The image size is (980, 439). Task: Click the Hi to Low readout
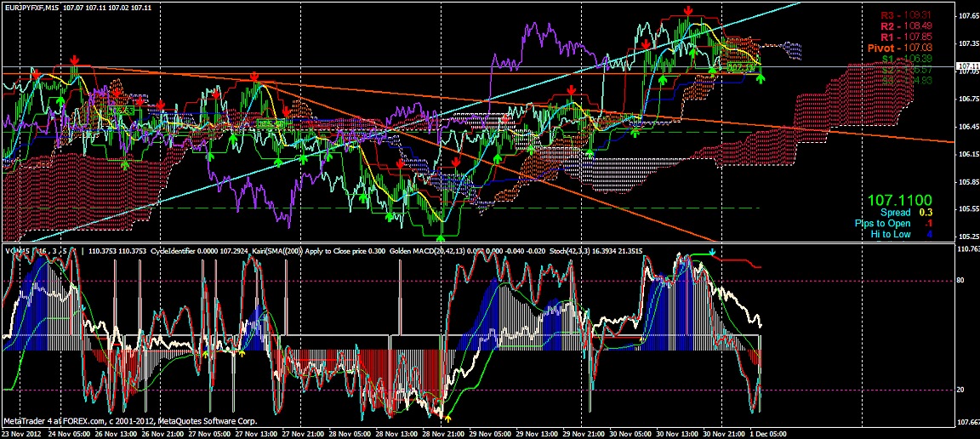900,235
